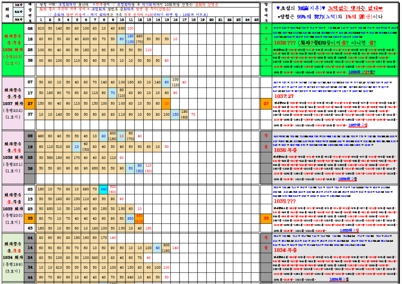Click column header number 1
Screen dimensions: 402x284
click(x=41, y=20)
